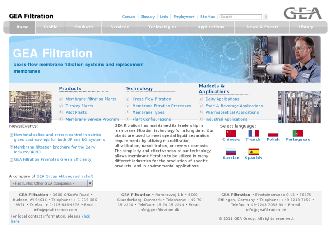This screenshot has height=246, width=328.
Task: Click the GEA Filtration hero banner
Action: (165, 59)
